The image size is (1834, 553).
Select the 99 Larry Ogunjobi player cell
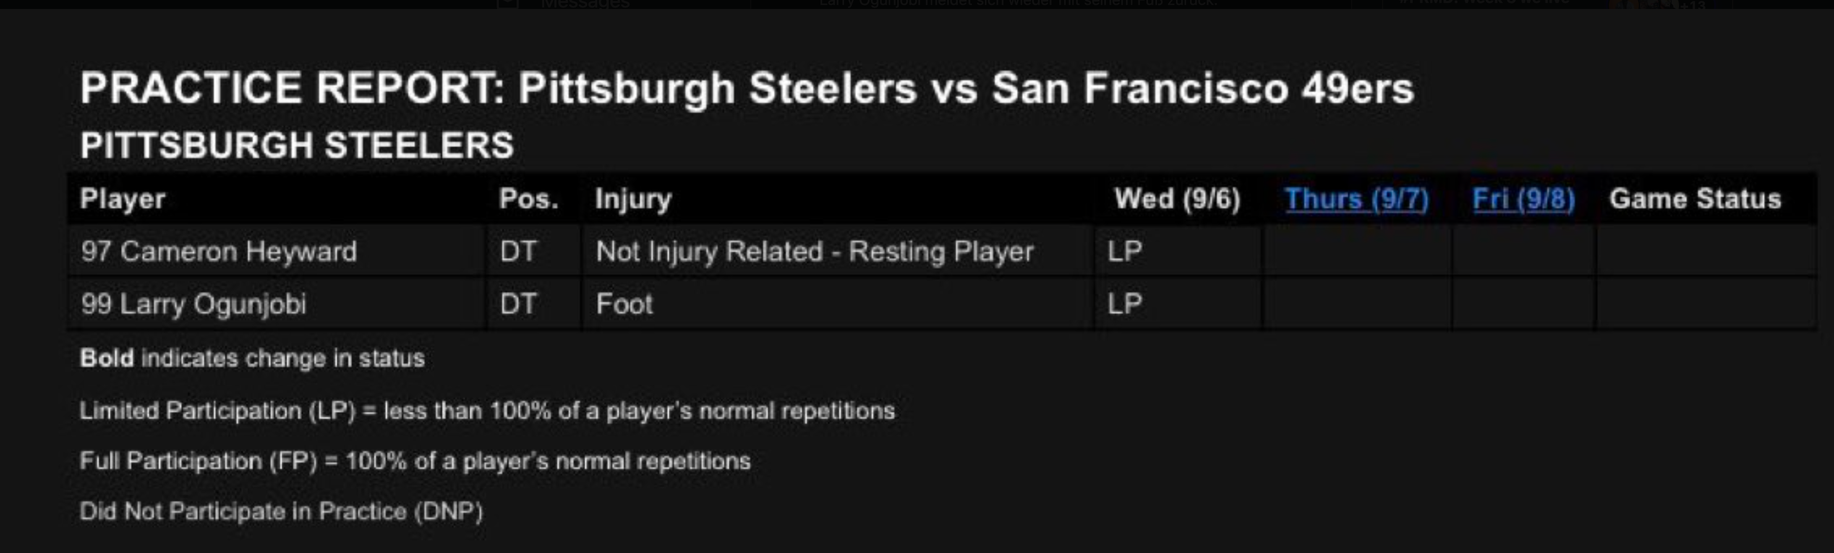[x=193, y=304]
